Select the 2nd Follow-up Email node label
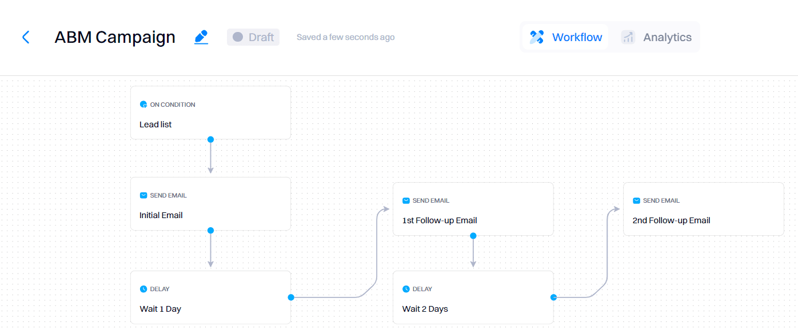Image resolution: width=798 pixels, height=330 pixels. (671, 220)
